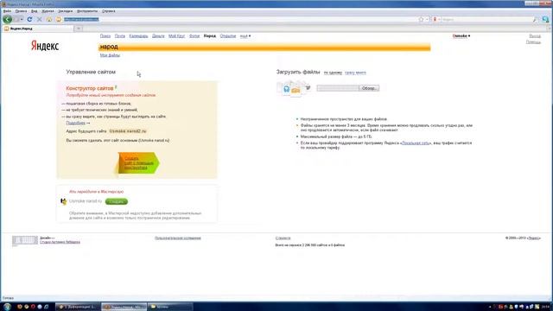The width and height of the screenshot is (553, 311).
Task: Switch to the folder window in the taskbar
Action: (170, 307)
